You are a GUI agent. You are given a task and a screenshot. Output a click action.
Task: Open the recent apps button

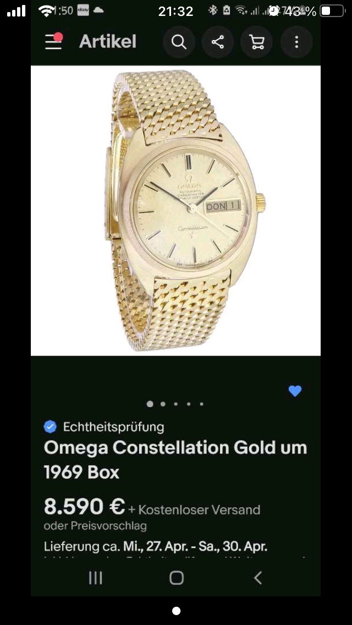[95, 578]
